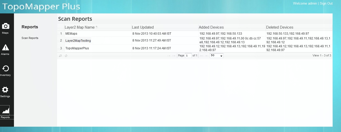Click Layer2MapTesting added devices cell
341x132 pixels.
[232, 40]
